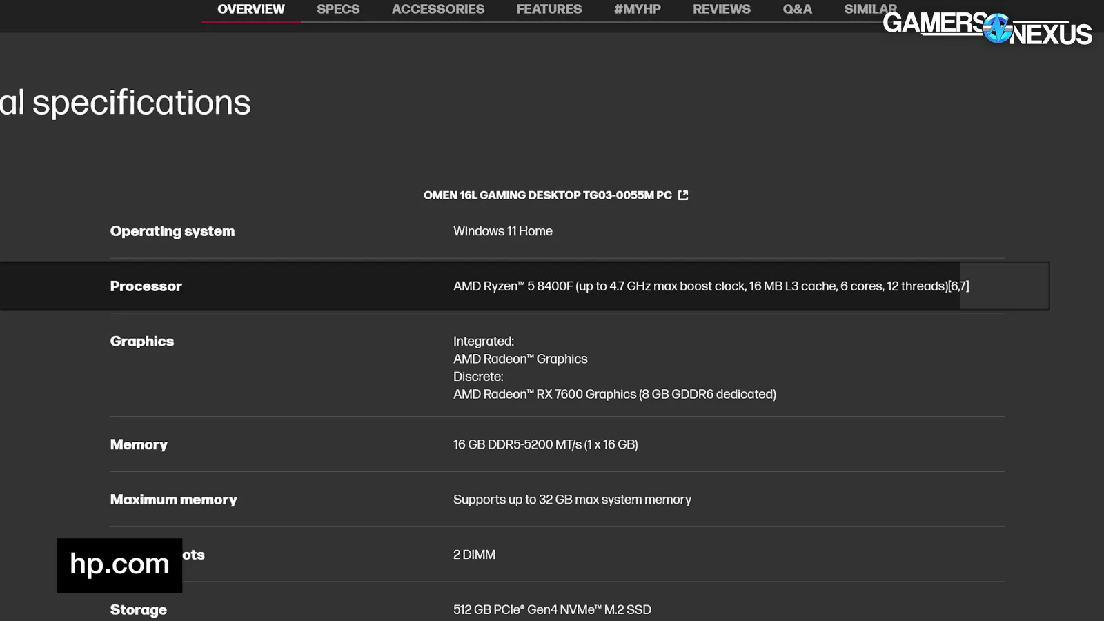This screenshot has height=621, width=1104.
Task: Click the Integrated: graphics line
Action: tap(484, 342)
